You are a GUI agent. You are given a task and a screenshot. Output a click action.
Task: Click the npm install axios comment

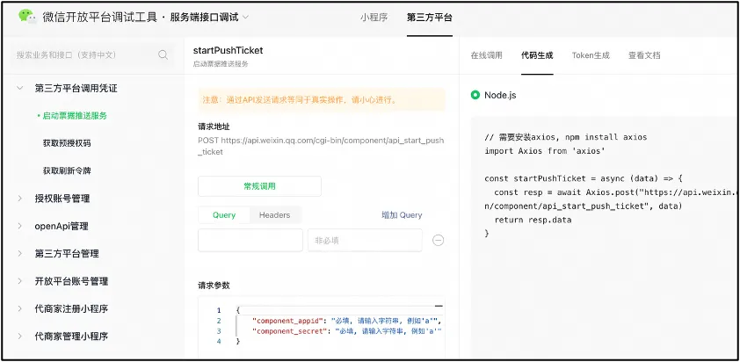point(565,137)
